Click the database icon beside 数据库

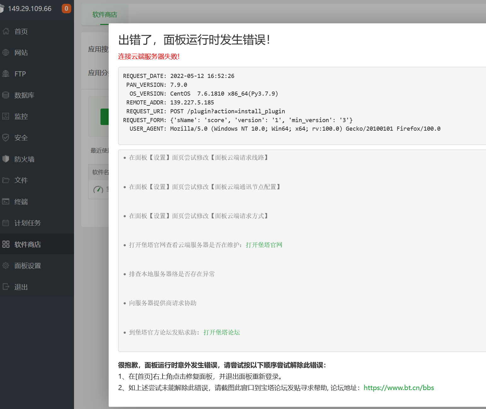pos(6,95)
